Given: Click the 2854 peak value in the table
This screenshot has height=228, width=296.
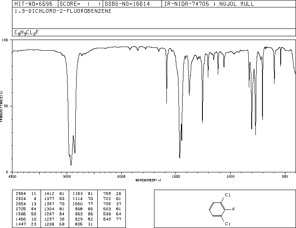Looking at the screenshot, I should point(21,204).
